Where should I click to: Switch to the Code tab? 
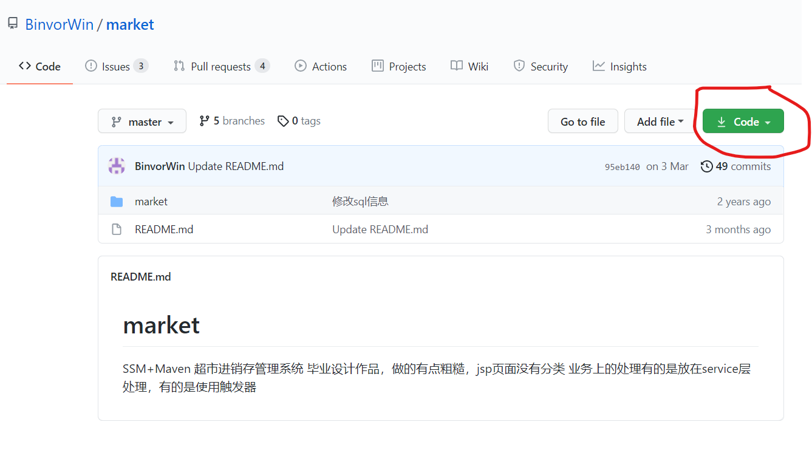click(39, 66)
